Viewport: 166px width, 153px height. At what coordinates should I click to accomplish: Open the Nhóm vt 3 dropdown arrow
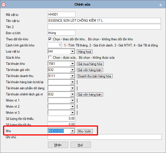(x=72, y=113)
